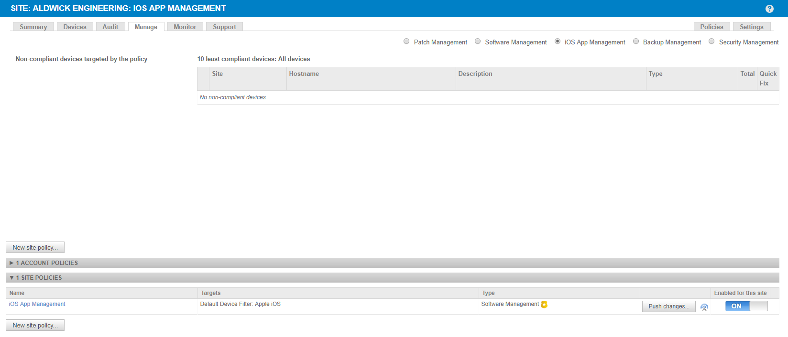Click the yellow badge icon beside Software Management
The width and height of the screenshot is (788, 337).
pyautogui.click(x=544, y=305)
